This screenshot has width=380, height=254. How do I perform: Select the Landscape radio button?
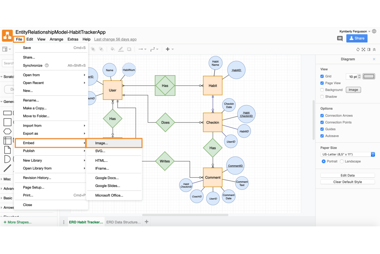coord(342,161)
